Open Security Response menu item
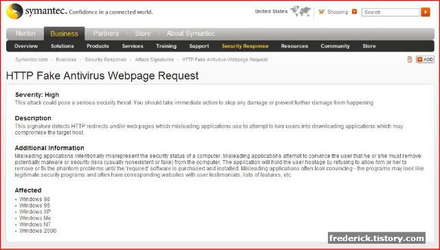The width and height of the screenshot is (440, 250). coord(245,46)
